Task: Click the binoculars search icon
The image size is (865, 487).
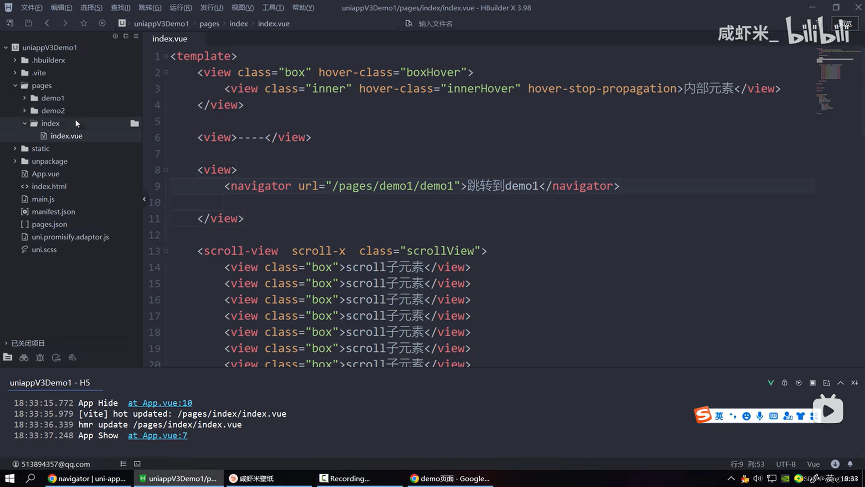Action: pos(24,358)
